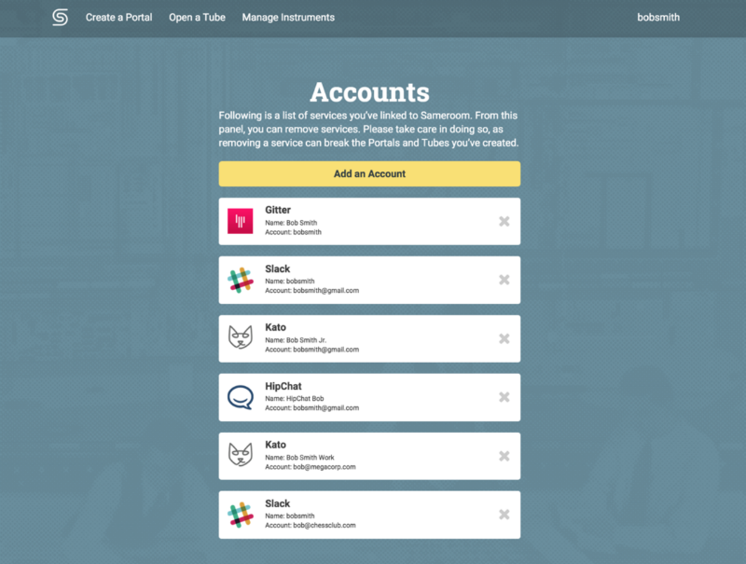This screenshot has width=746, height=564.
Task: Go to Manage Instruments
Action: [x=288, y=18]
